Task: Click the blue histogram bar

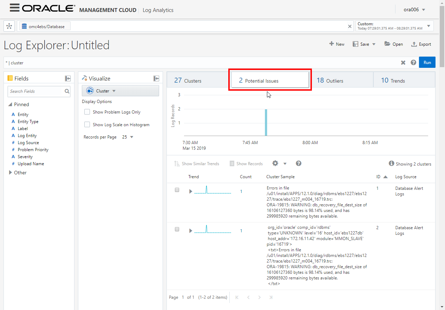Action: pos(266,122)
